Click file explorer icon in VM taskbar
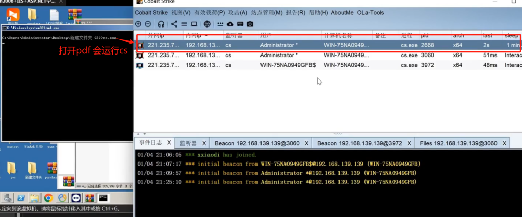 tap(35, 198)
